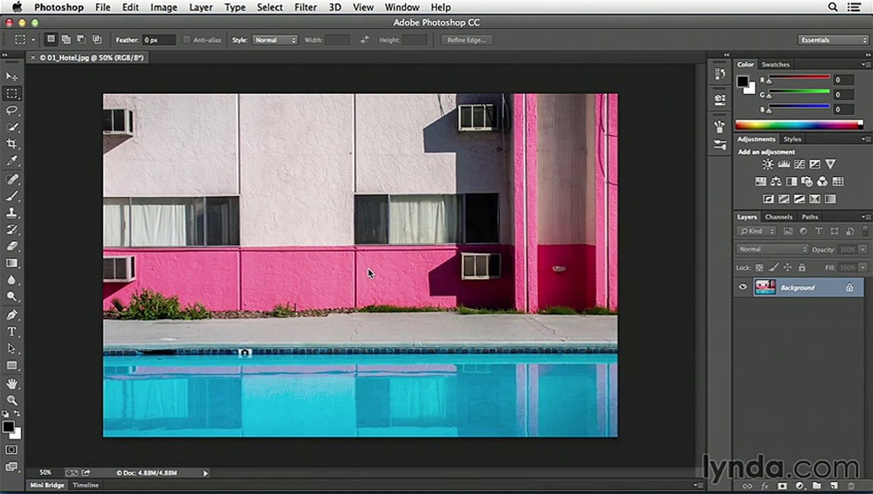Select the Dodge tool
Screen dimensions: 873x494
point(12,297)
